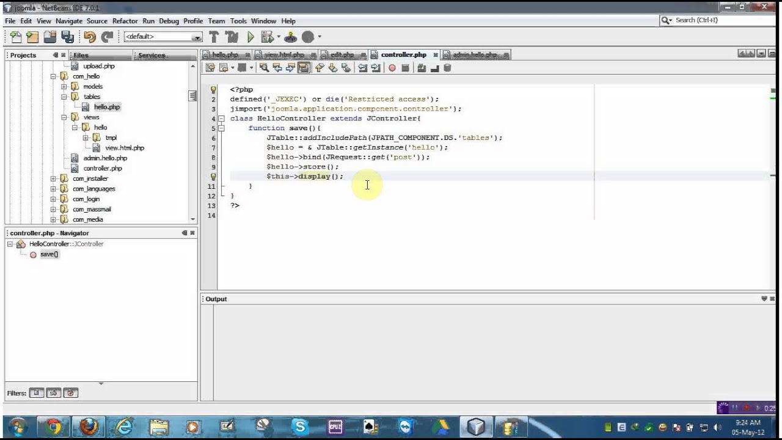
Task: Open Skype from the taskbar
Action: pyautogui.click(x=299, y=427)
